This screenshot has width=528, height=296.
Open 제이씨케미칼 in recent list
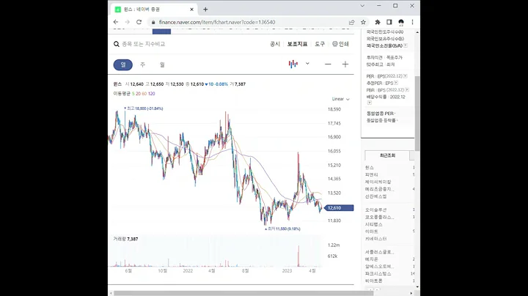tap(378, 182)
